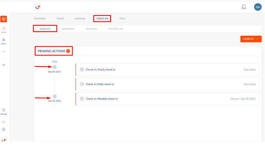Click the download icon in sidebar

pyautogui.click(x=4, y=122)
